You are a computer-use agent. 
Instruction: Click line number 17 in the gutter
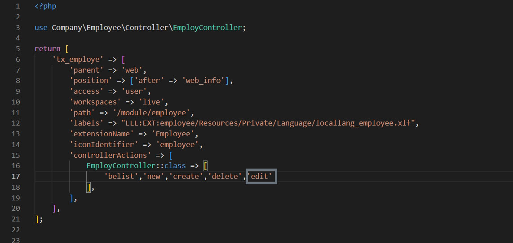tap(16, 177)
